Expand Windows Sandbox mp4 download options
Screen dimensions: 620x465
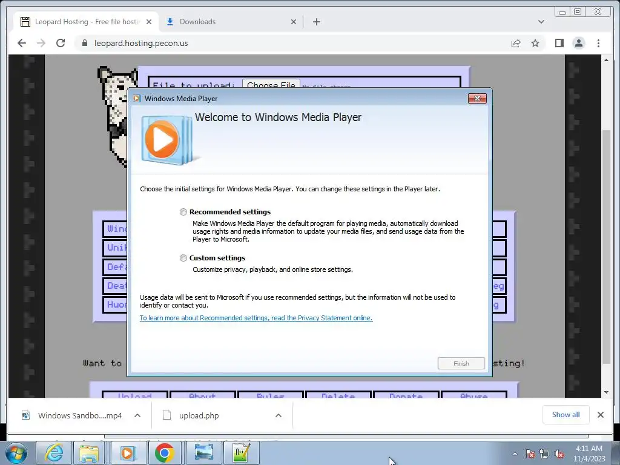[x=137, y=415]
